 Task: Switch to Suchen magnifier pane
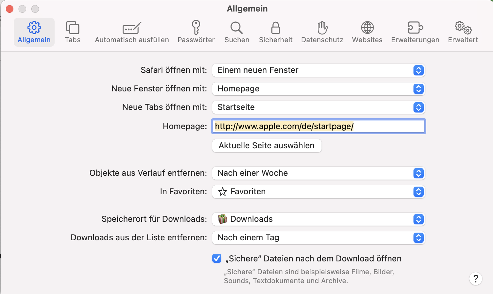(x=237, y=32)
